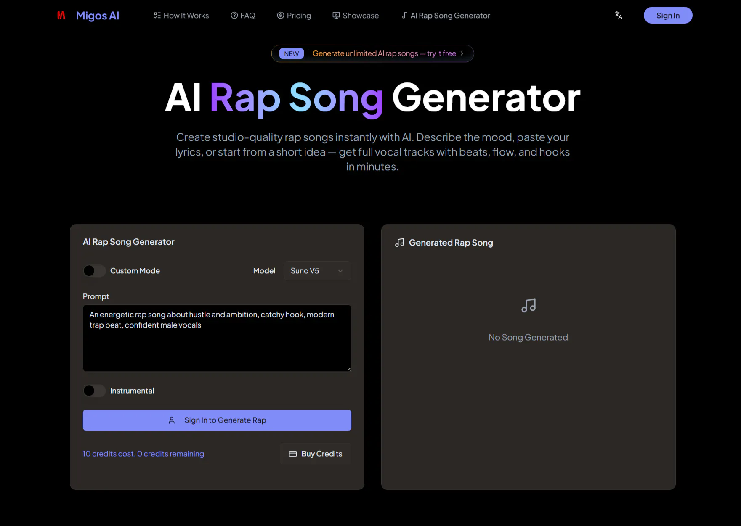Click the music note icon in the nav bar
Image resolution: width=741 pixels, height=526 pixels.
point(404,16)
